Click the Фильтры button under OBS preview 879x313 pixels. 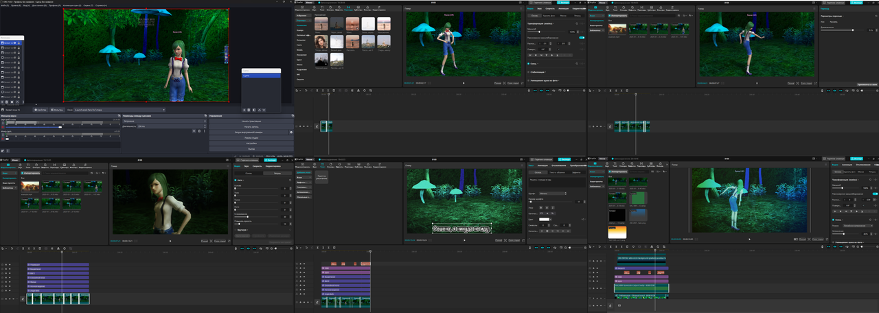(58, 110)
